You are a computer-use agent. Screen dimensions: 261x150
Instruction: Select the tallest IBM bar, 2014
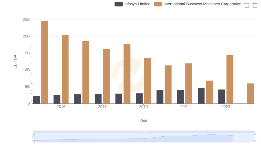pos(45,62)
